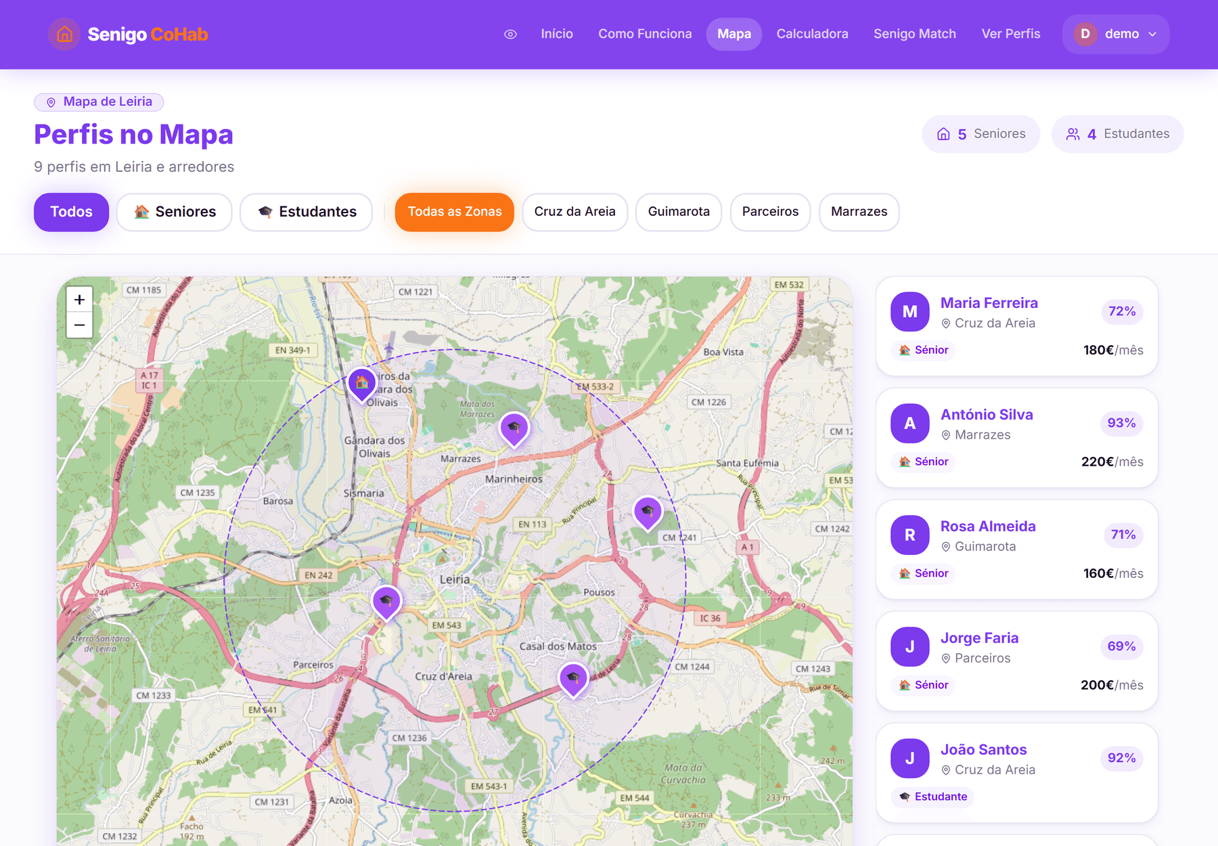This screenshot has width=1218, height=846.
Task: Open Rosa Almeida's profile name
Action: (988, 526)
